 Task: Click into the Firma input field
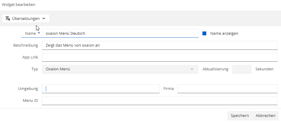click(228, 89)
